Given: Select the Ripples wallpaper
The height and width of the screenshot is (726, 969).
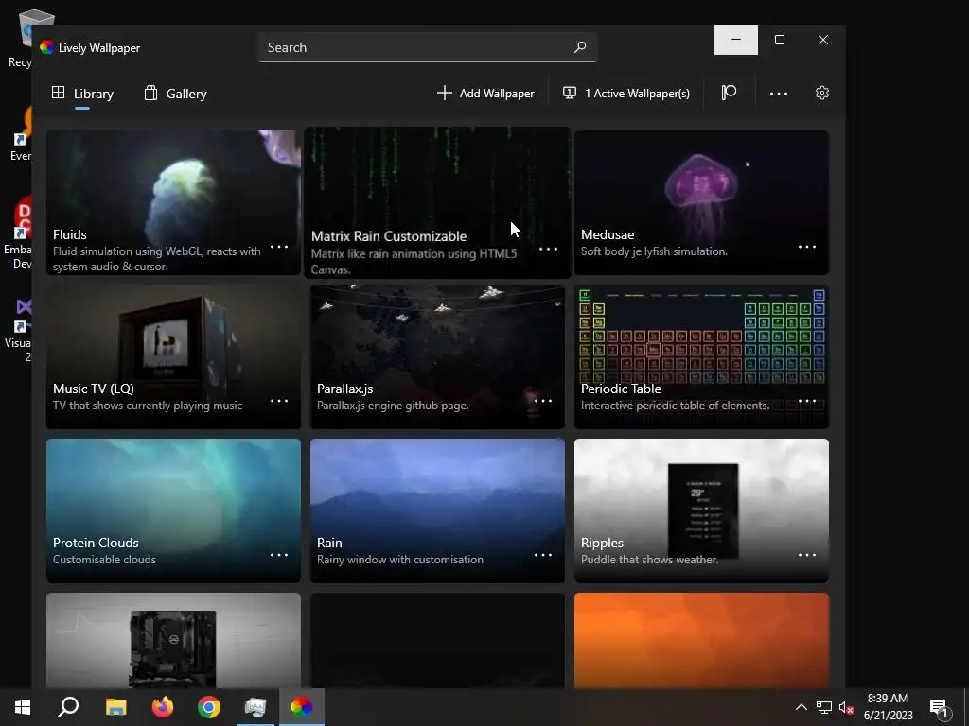Looking at the screenshot, I should [701, 510].
